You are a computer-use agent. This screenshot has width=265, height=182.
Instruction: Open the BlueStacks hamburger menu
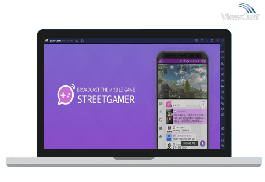coord(202,40)
